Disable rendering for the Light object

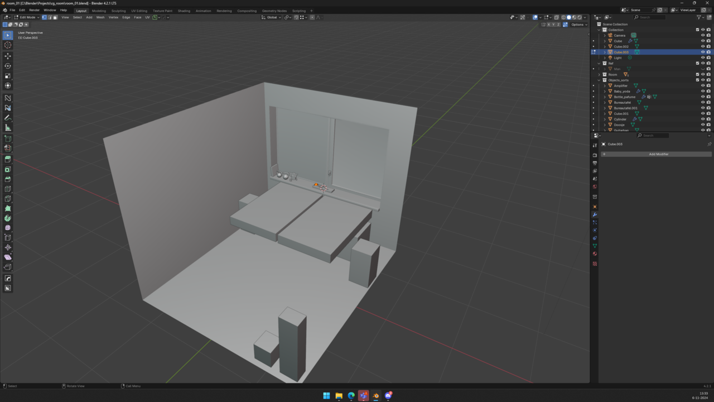click(708, 58)
